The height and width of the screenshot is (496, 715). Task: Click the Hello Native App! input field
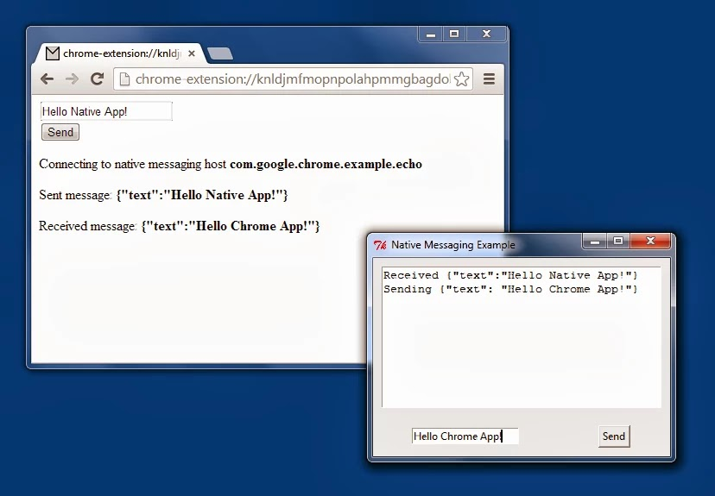tap(106, 111)
